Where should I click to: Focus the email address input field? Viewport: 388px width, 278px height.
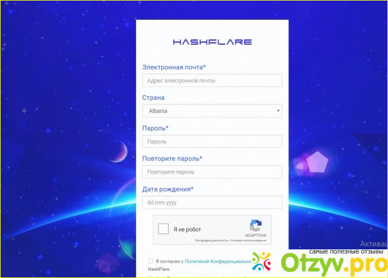tap(212, 81)
